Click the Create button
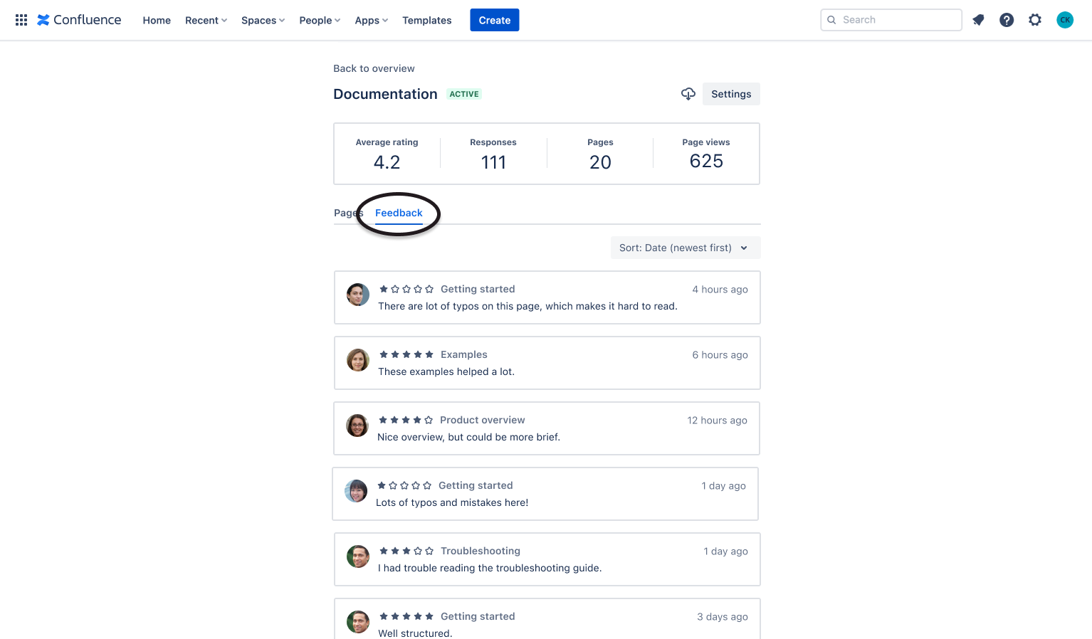The width and height of the screenshot is (1092, 639). point(494,20)
